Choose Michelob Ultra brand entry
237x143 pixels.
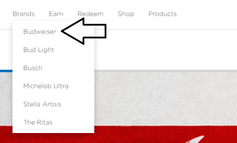[x=46, y=86]
